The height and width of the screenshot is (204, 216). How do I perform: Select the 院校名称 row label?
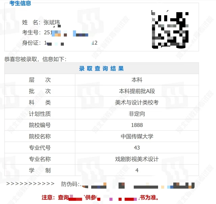click(x=40, y=136)
